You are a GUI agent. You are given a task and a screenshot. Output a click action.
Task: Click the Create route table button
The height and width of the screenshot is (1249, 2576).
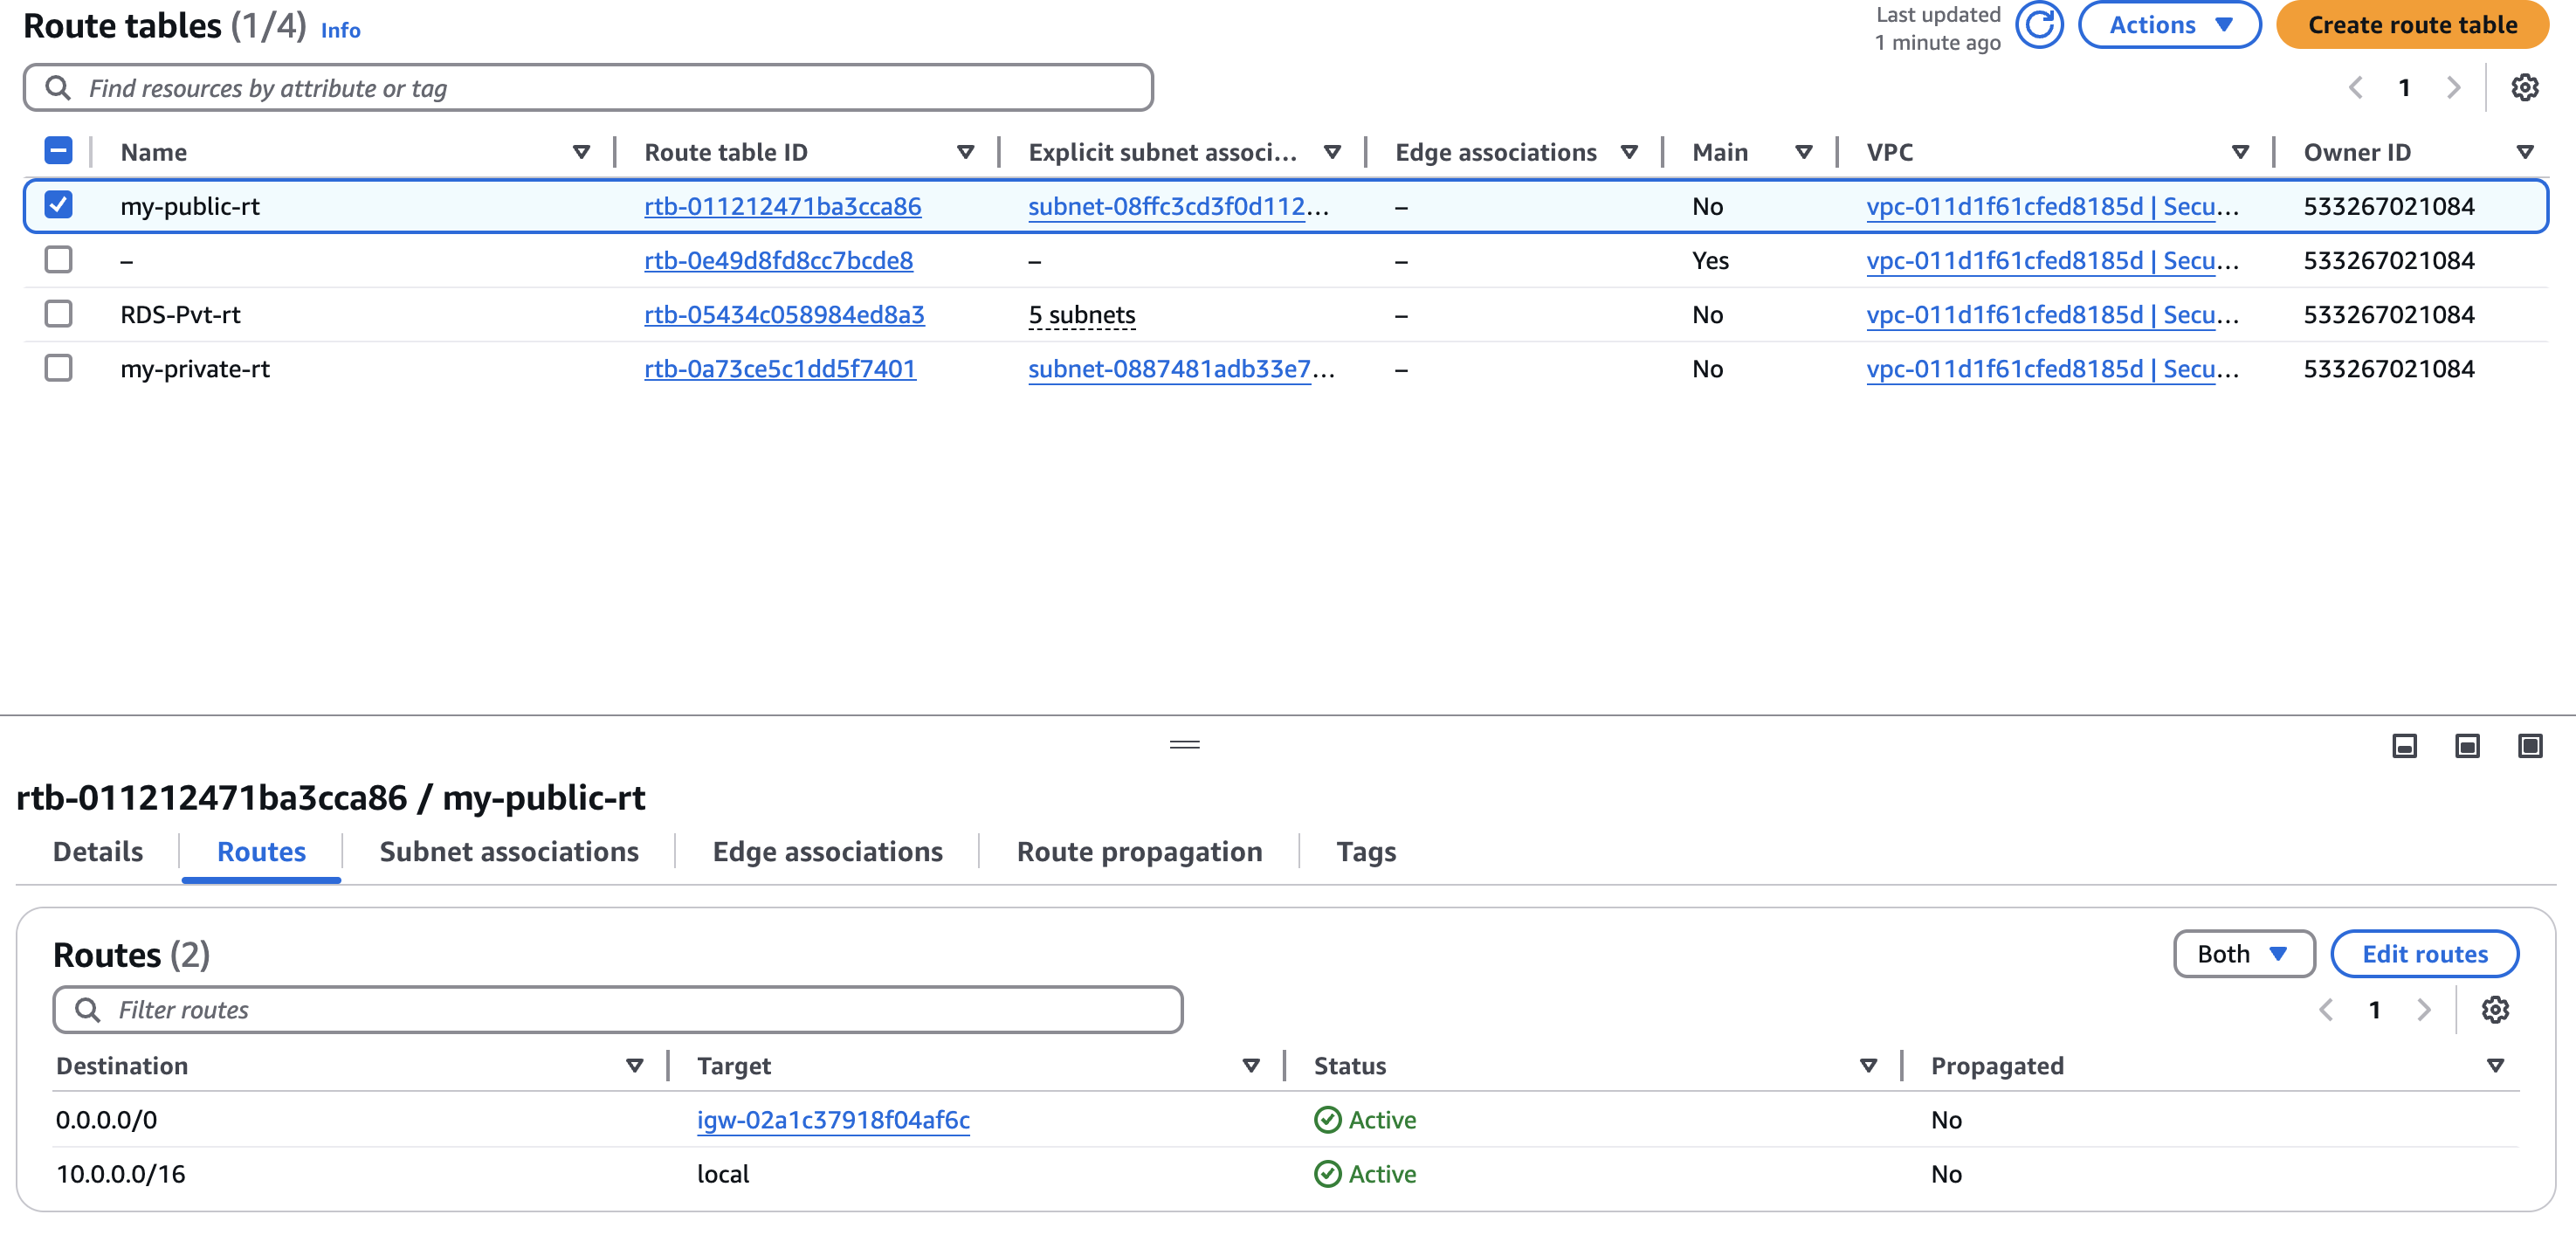pyautogui.click(x=2412, y=25)
